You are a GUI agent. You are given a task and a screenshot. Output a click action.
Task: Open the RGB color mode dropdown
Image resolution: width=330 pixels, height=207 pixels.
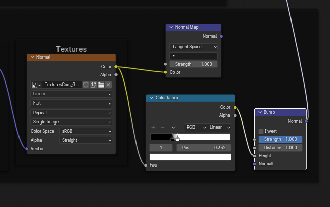coord(196,127)
